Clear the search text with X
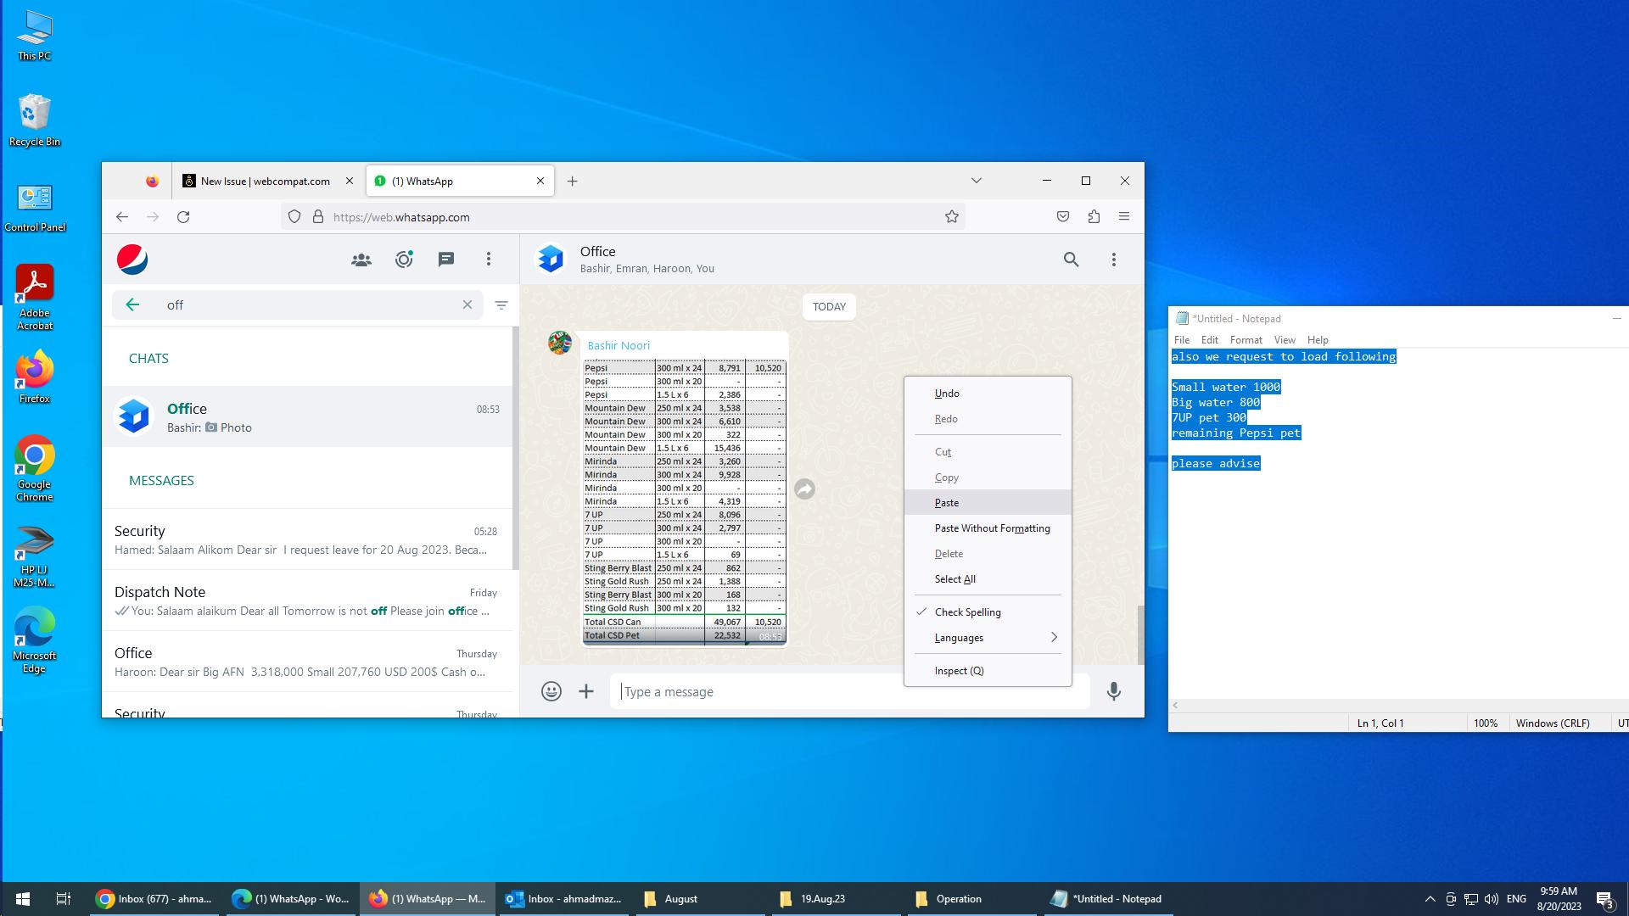Screen dimensions: 1629x916 (467, 305)
